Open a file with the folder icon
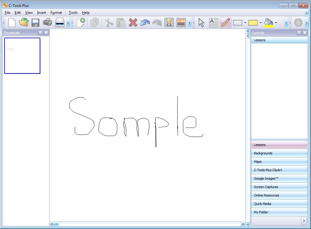The width and height of the screenshot is (311, 229). pos(24,23)
